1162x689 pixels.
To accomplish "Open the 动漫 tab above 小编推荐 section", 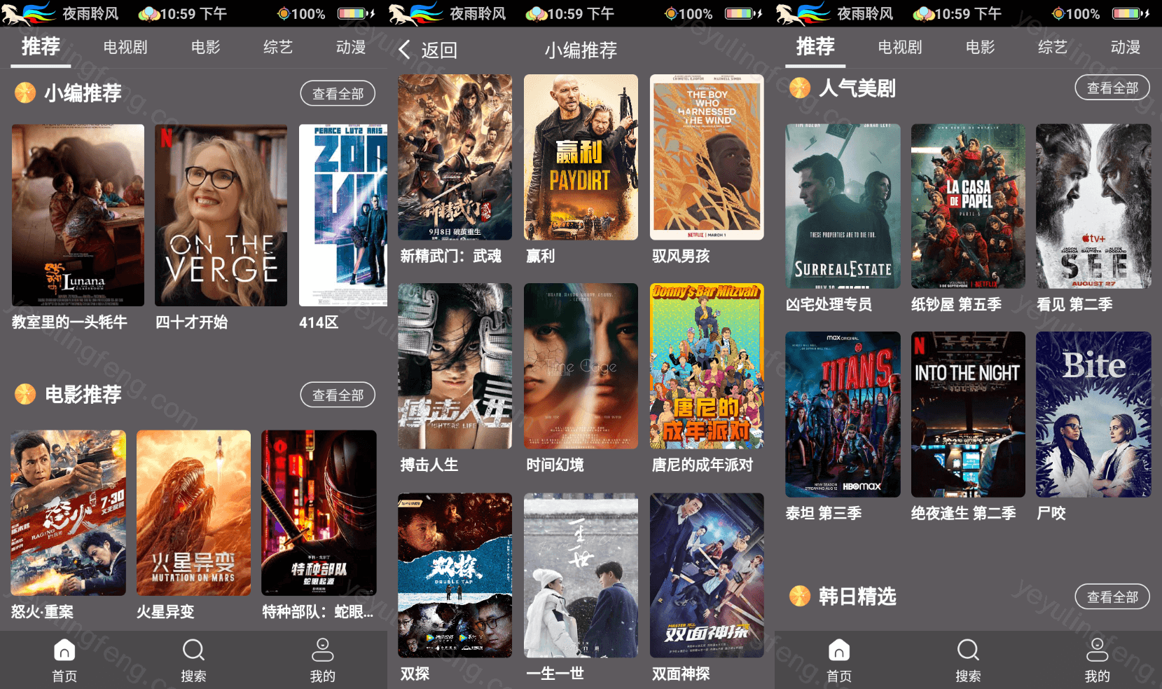I will pos(351,47).
